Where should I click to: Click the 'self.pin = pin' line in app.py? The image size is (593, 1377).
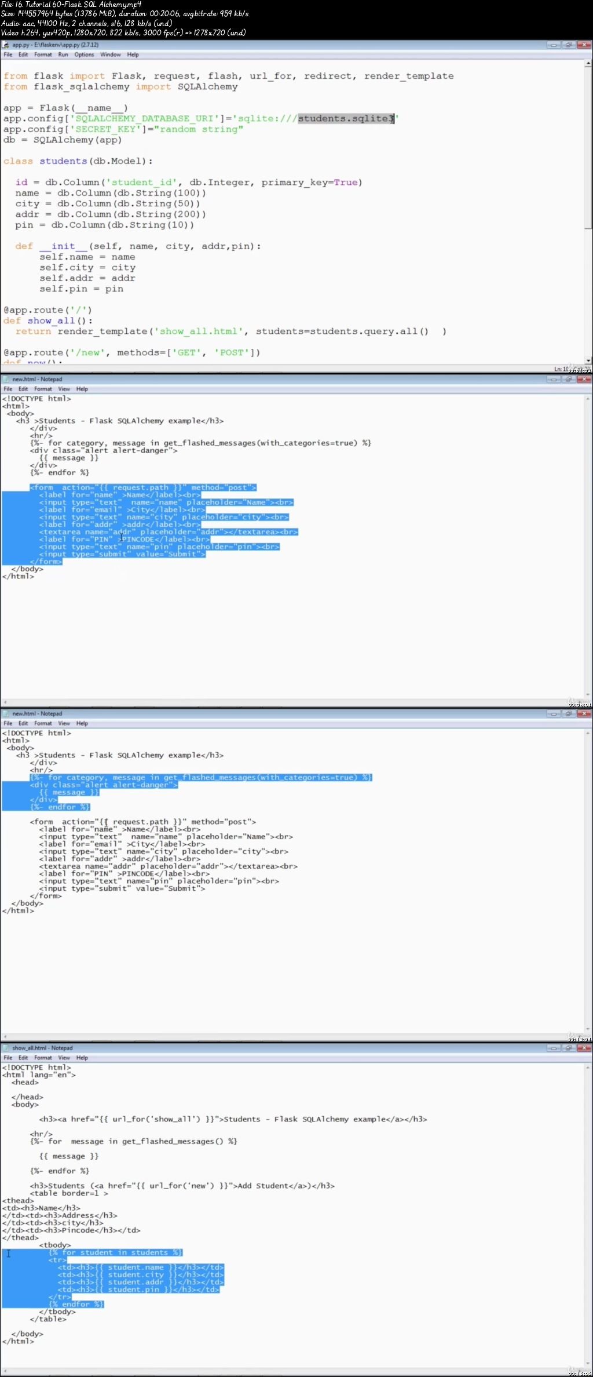click(81, 289)
